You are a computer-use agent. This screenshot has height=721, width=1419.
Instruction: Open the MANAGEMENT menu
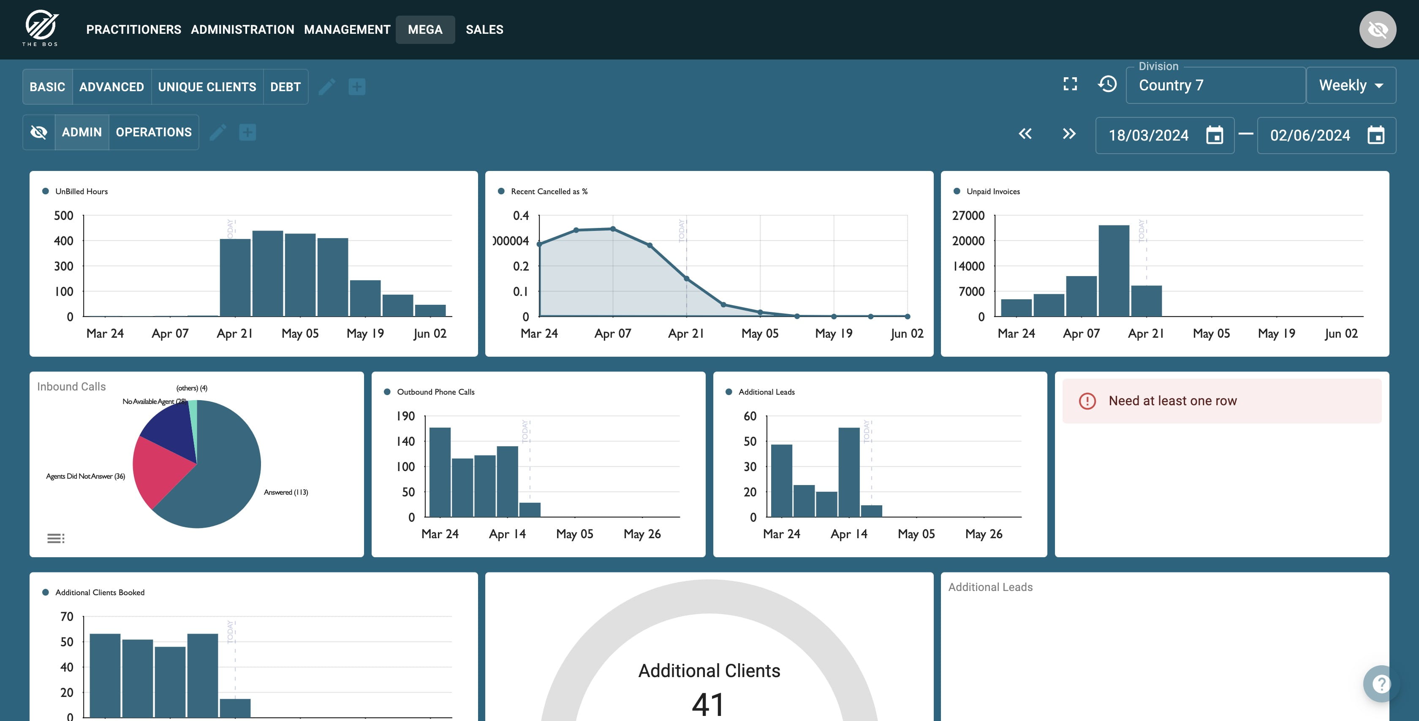click(x=347, y=30)
